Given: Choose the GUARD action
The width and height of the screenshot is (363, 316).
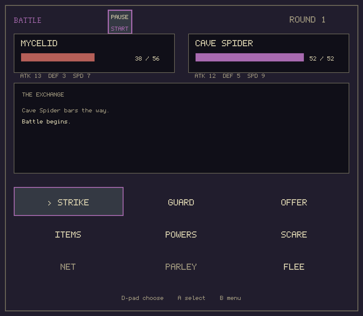Looking at the screenshot, I should pos(181,202).
